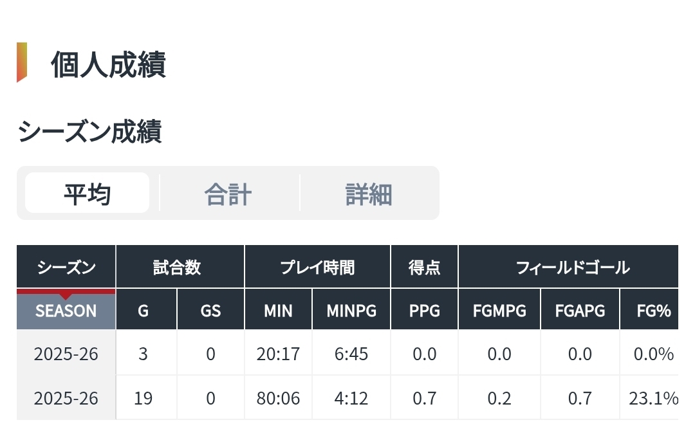Screen dimensions: 695x447
Task: Sort table by GS column header
Action: click(210, 310)
